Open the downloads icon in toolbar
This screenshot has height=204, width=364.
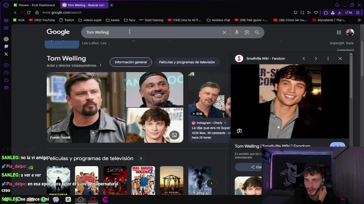(x=340, y=12)
